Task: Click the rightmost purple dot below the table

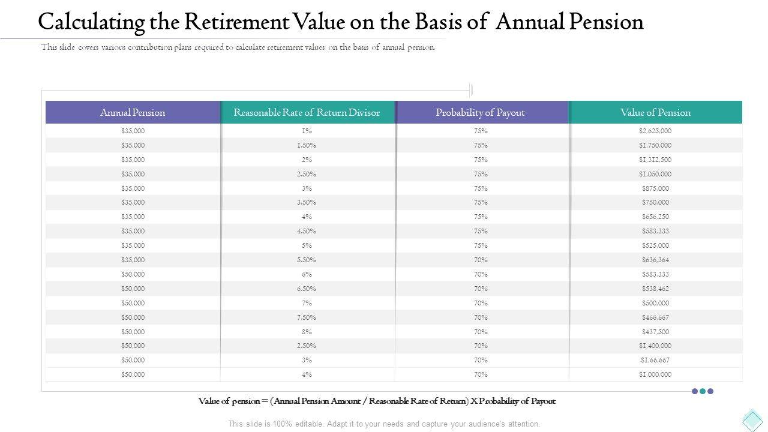Action: click(x=710, y=391)
